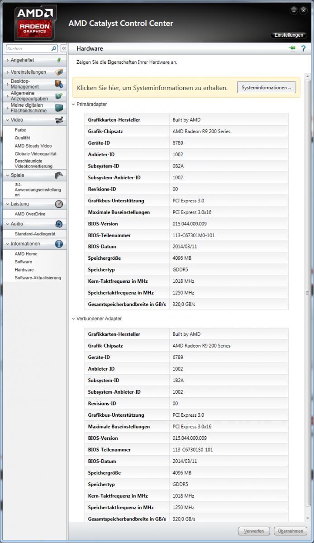Click the Primäradapter Subsystem-ID value 0B2A
314x543 pixels.
178,166
